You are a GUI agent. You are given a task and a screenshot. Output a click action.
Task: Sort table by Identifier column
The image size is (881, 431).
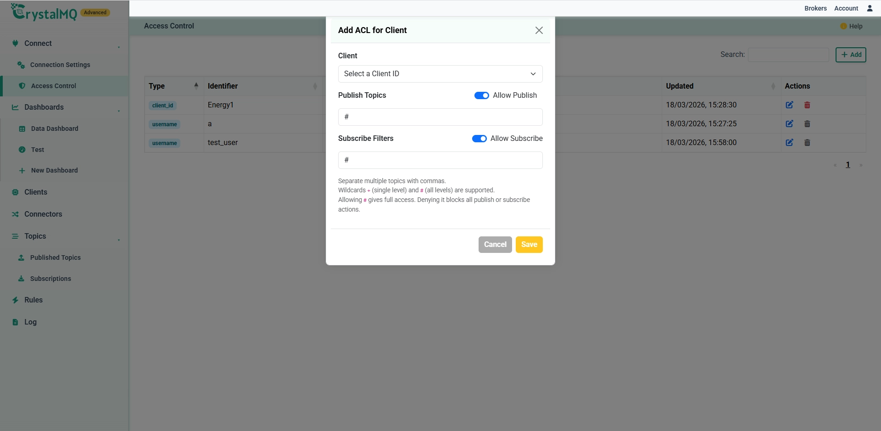pos(263,86)
